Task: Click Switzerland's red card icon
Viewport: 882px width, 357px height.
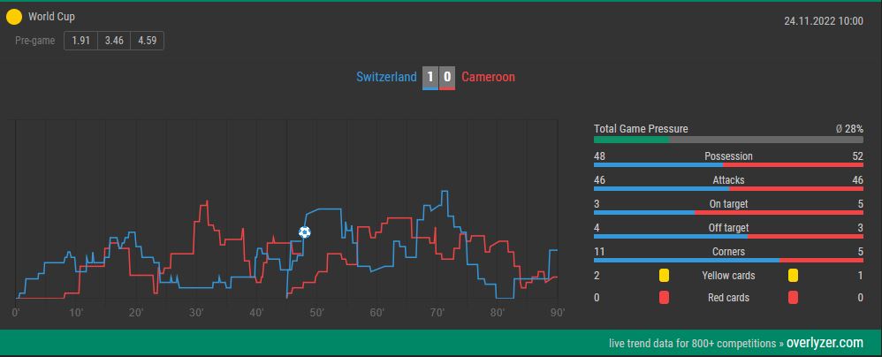Action: point(665,298)
